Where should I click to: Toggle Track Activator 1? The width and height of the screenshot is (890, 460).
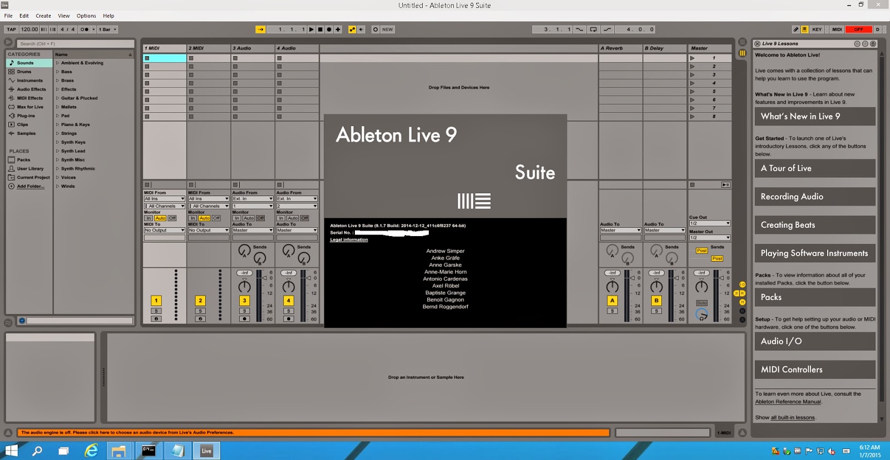[156, 301]
